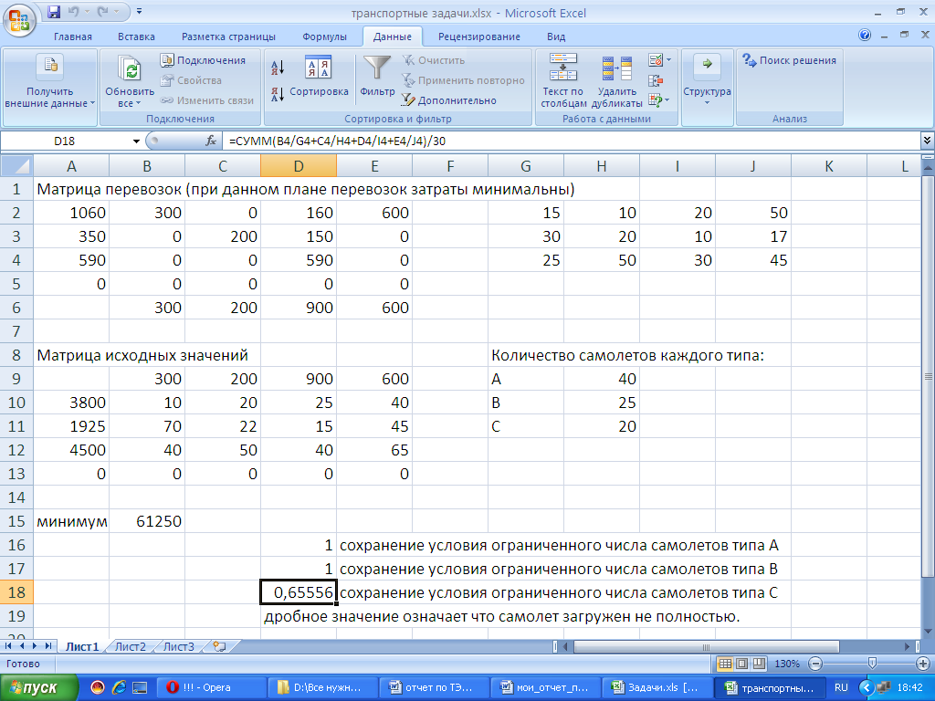This screenshot has width=935, height=701.
Task: Save the workbook via floppy icon
Action: [54, 11]
